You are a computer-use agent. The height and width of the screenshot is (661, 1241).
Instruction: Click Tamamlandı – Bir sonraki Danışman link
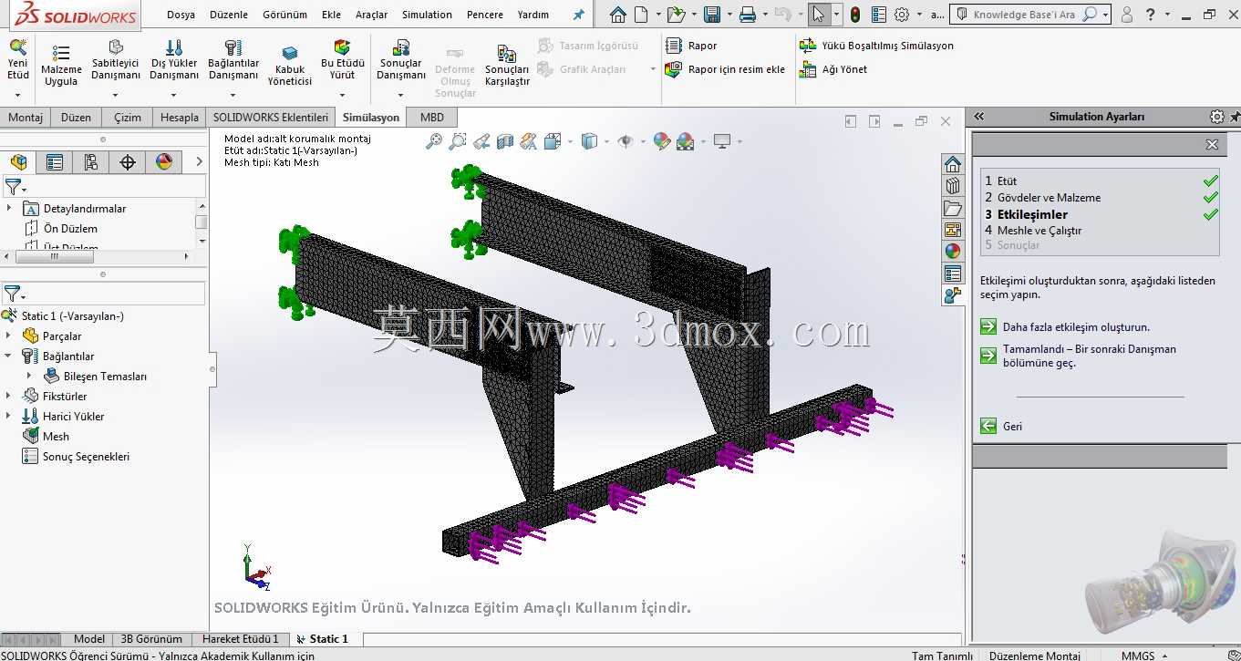(x=1090, y=356)
